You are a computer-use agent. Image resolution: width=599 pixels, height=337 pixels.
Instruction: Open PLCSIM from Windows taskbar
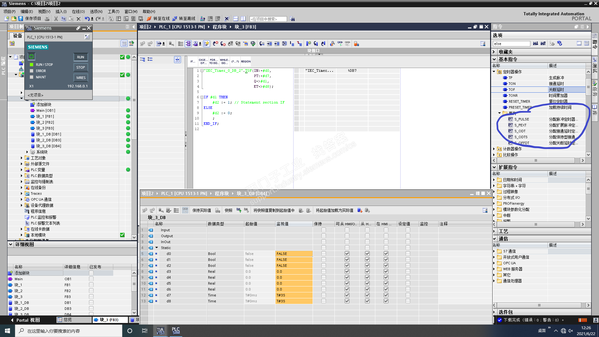pos(176,331)
